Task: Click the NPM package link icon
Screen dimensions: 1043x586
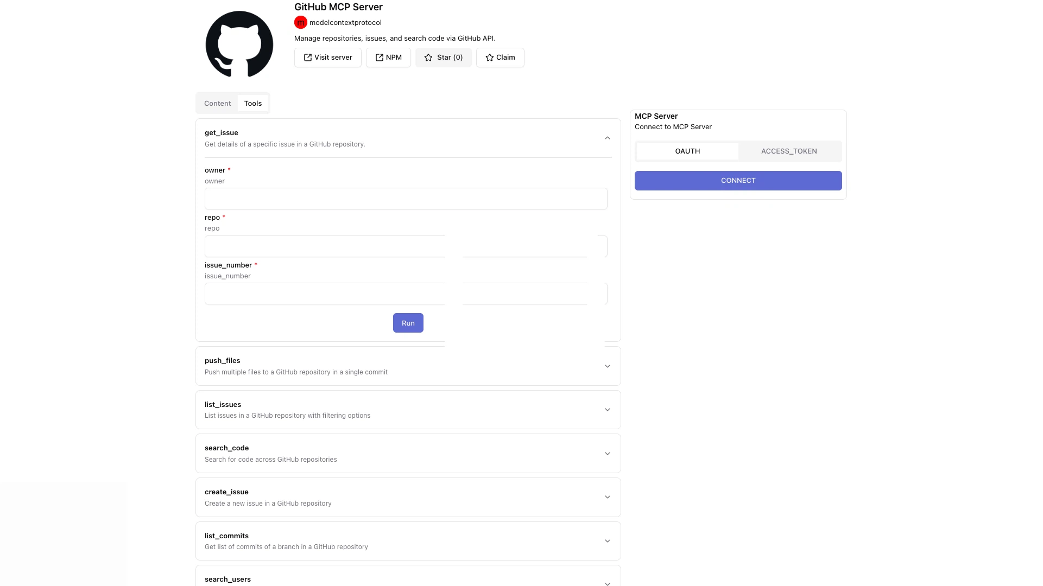Action: pyautogui.click(x=378, y=57)
